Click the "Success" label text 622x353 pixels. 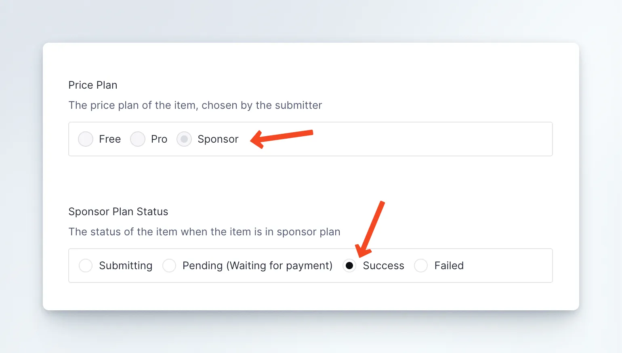click(x=383, y=266)
